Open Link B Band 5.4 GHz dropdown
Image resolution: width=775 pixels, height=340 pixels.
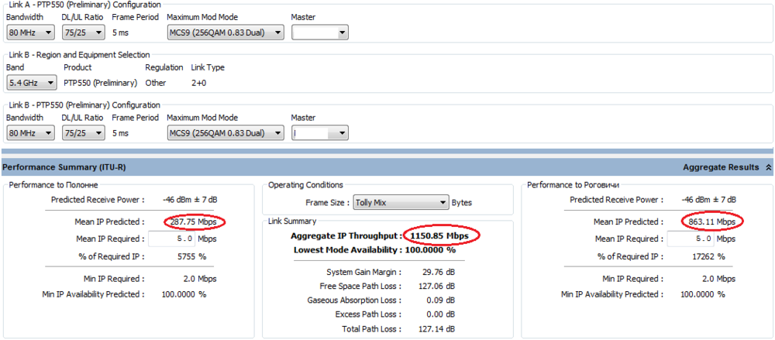(32, 83)
